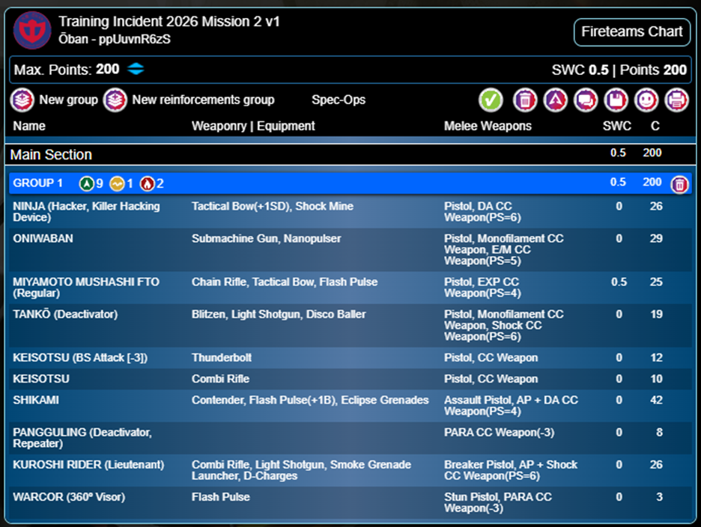This screenshot has width=701, height=527.
Task: Click the 'Ōban - ppUuvnR6zS' subtitle
Action: [x=115, y=40]
